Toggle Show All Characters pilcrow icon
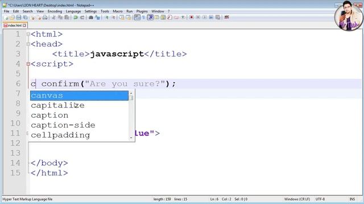Viewport: 364px width, 204px height. [x=143, y=18]
